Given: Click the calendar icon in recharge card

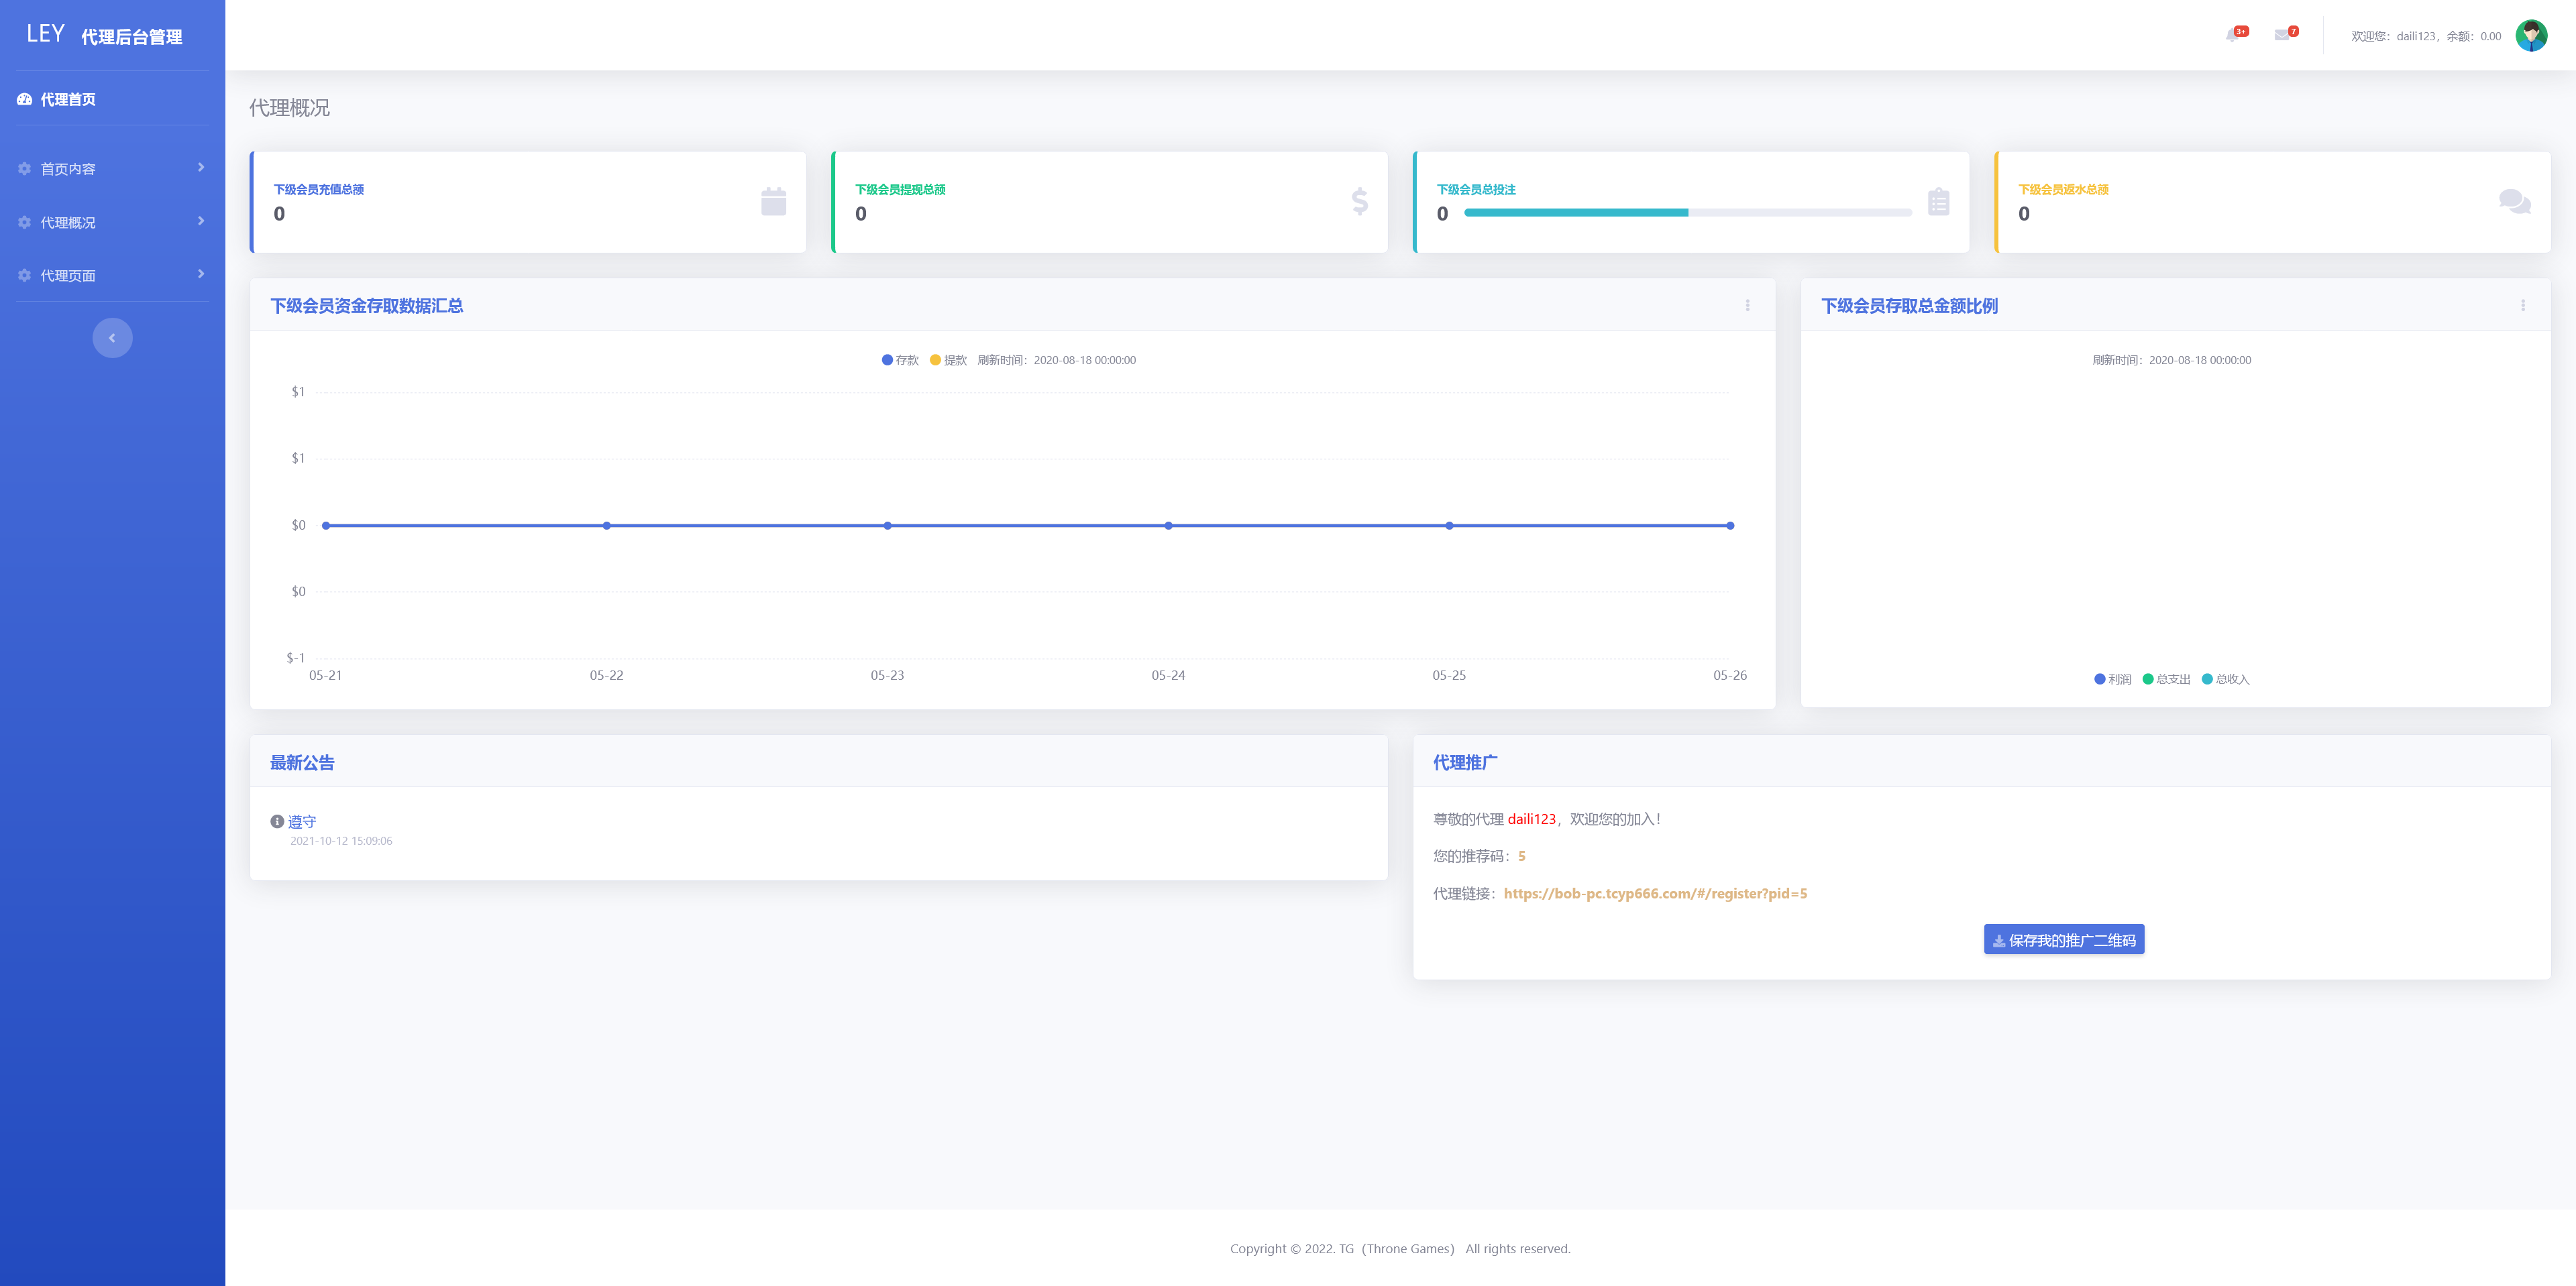Looking at the screenshot, I should pos(773,202).
